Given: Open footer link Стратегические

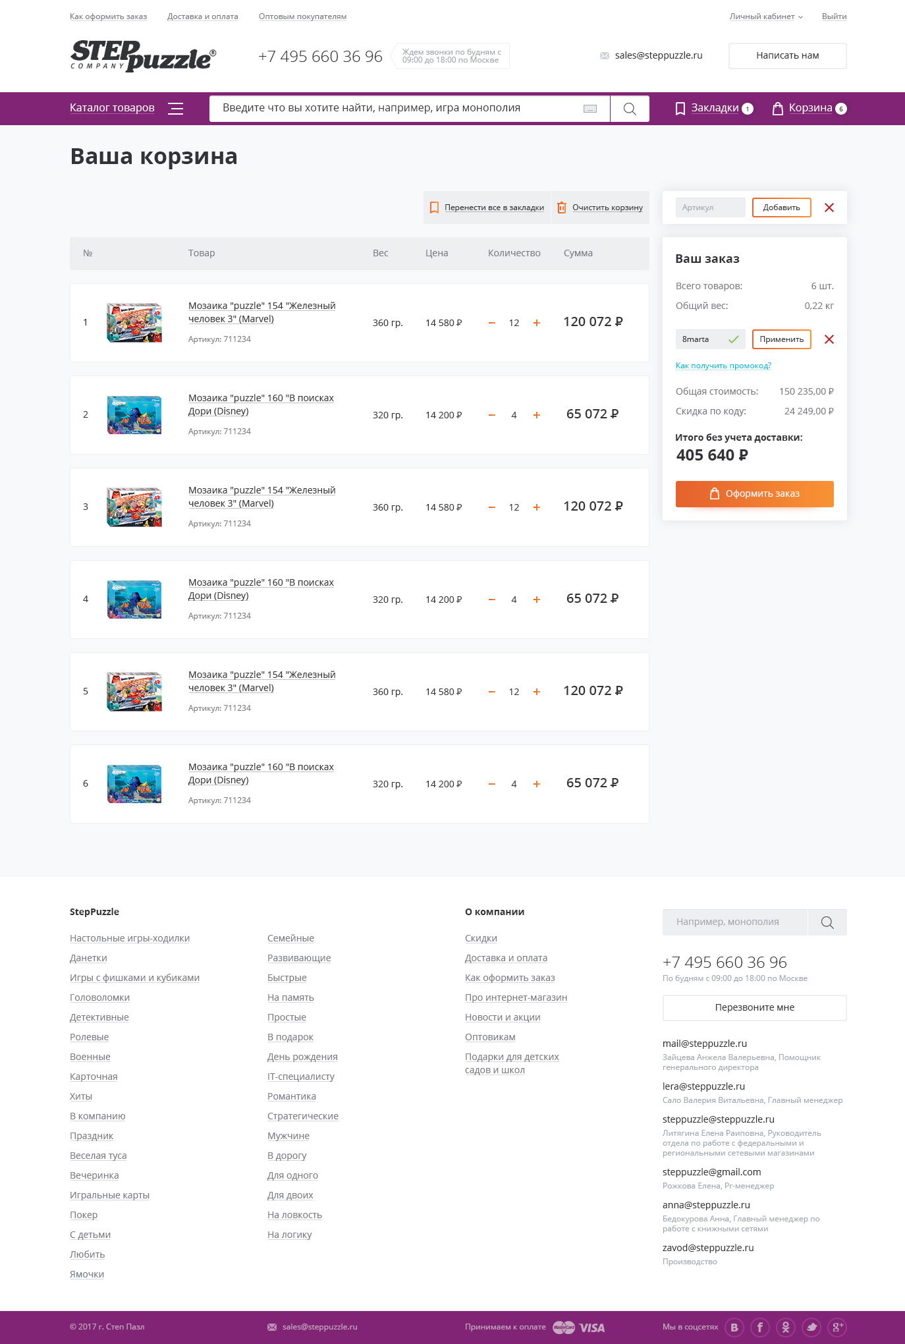Looking at the screenshot, I should [x=303, y=1116].
